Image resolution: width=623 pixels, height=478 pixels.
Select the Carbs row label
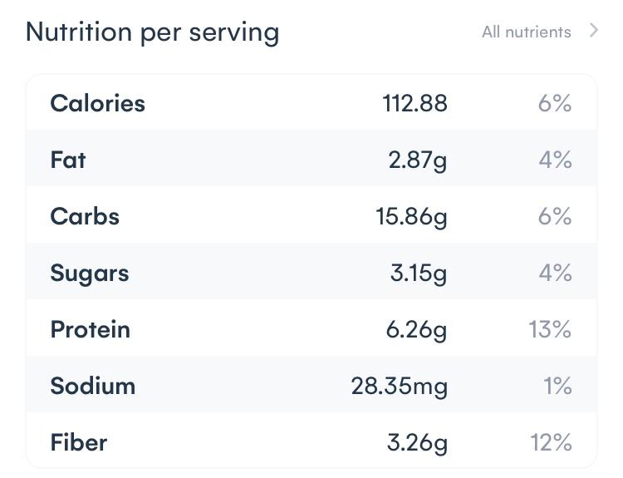(85, 216)
